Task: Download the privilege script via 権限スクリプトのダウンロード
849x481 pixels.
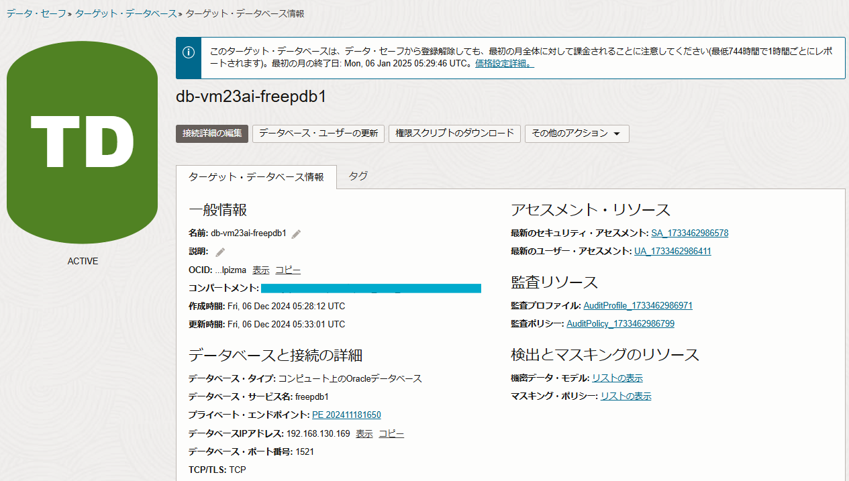Action: coord(454,133)
